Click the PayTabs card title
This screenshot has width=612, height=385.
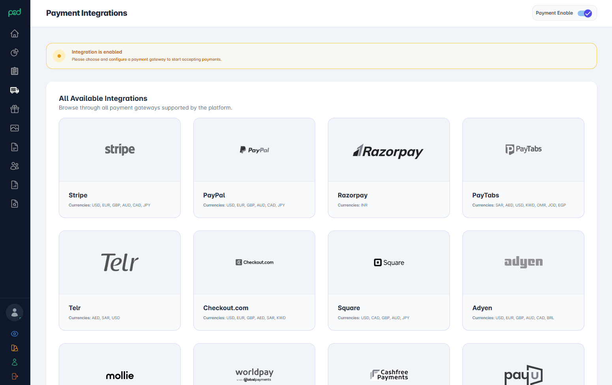coord(486,195)
